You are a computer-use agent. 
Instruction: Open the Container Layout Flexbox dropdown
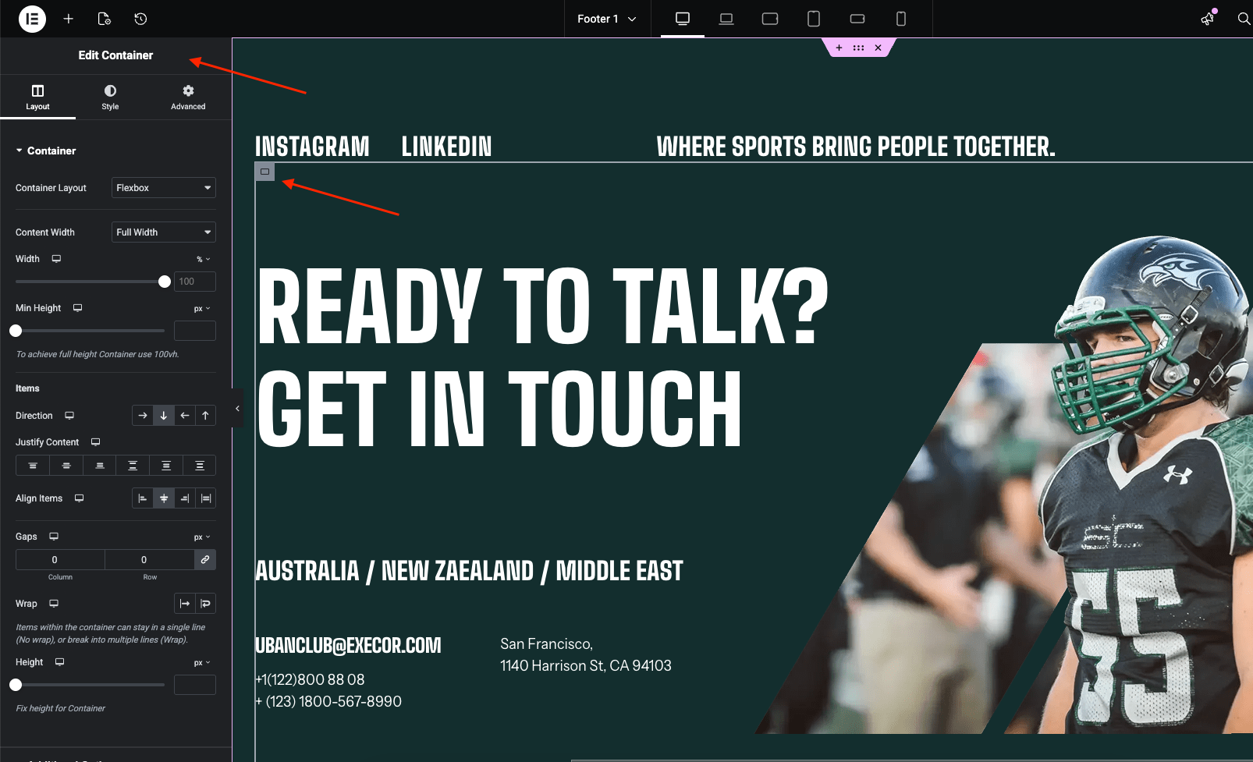point(163,188)
